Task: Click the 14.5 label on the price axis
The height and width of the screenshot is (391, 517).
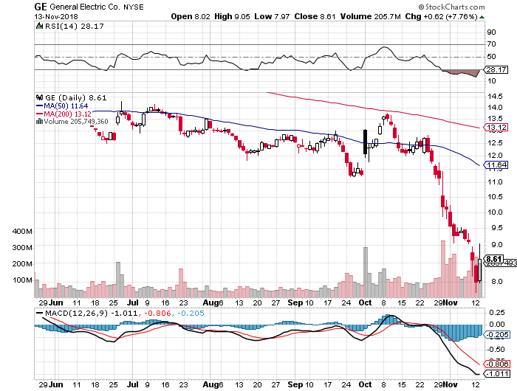Action: tap(495, 96)
